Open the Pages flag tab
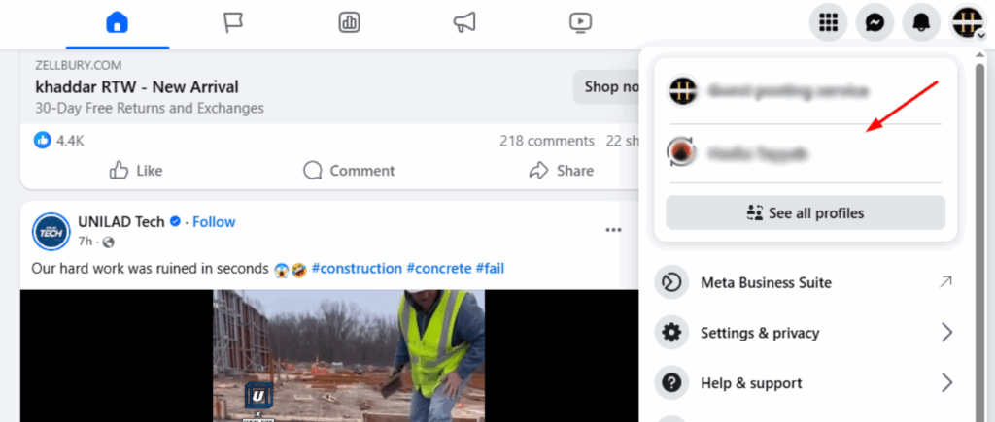The height and width of the screenshot is (422, 995). pyautogui.click(x=233, y=22)
